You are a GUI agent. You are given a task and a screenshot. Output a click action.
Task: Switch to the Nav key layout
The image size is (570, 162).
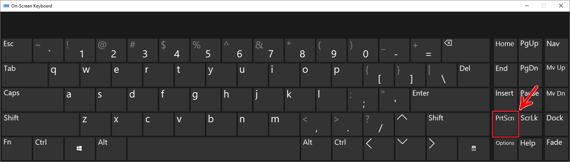point(556,50)
